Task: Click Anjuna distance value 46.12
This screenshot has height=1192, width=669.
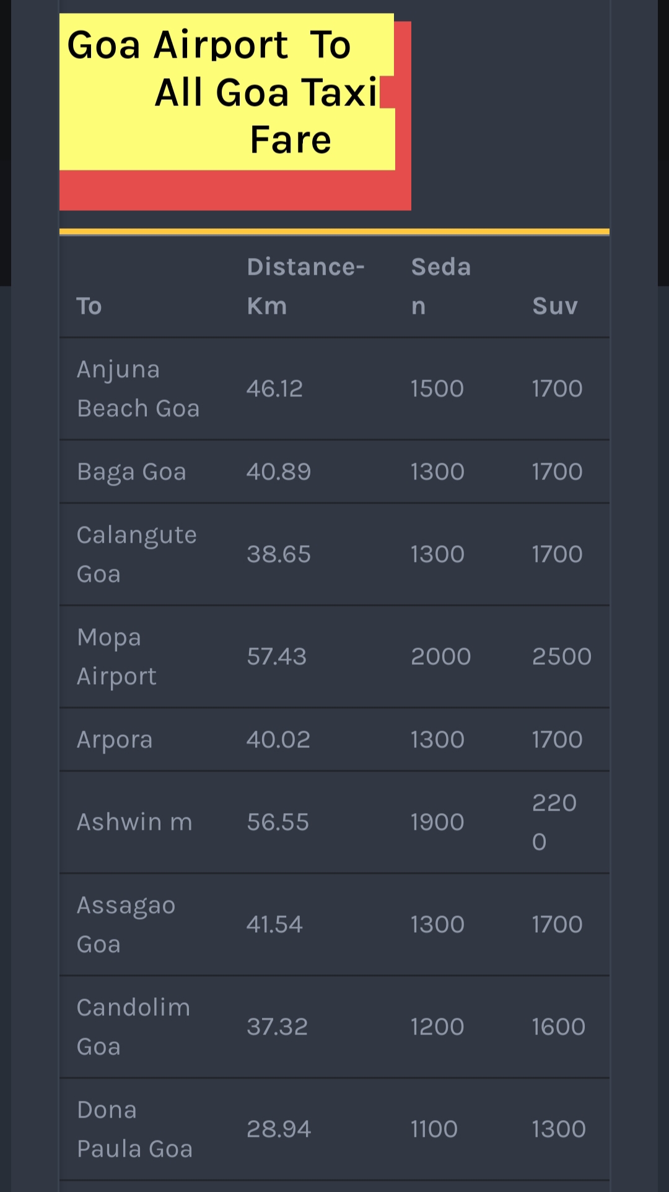Action: [x=274, y=389]
